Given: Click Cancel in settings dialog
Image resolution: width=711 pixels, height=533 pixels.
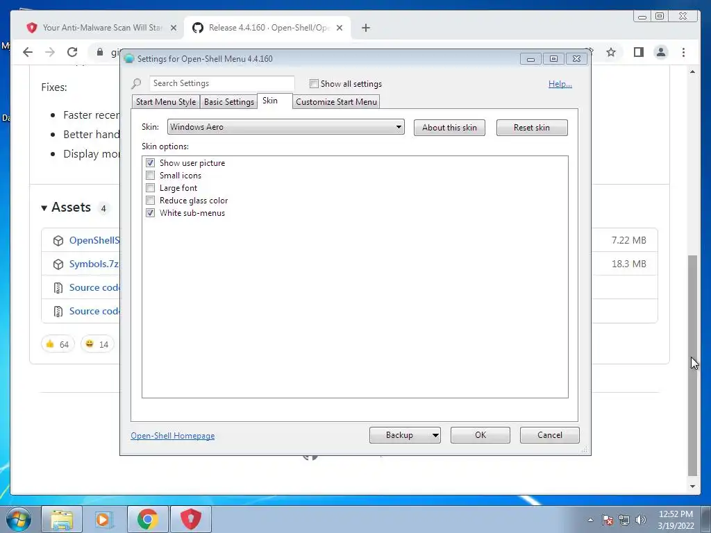Looking at the screenshot, I should 550,435.
